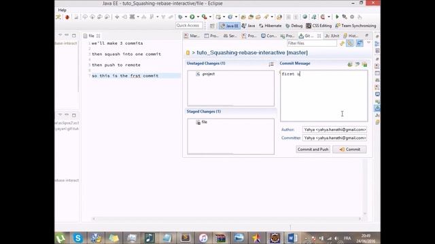Click the Open Perspective icon

(212, 26)
